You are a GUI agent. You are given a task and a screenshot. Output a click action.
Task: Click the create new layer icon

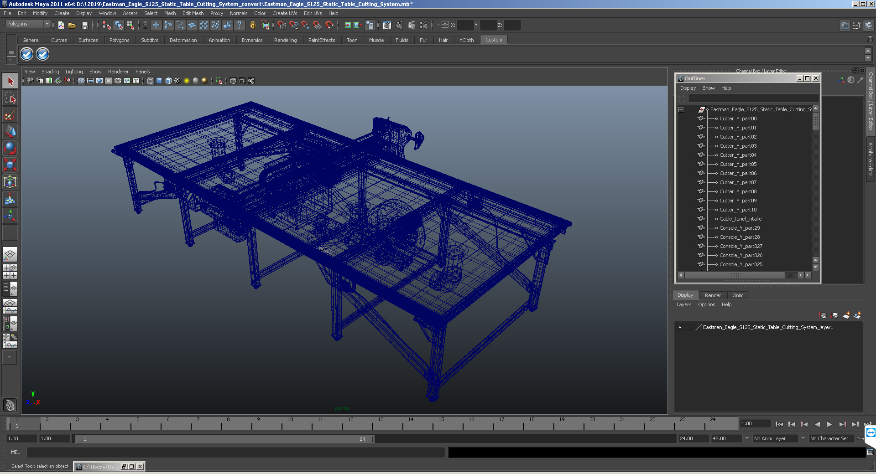point(846,315)
